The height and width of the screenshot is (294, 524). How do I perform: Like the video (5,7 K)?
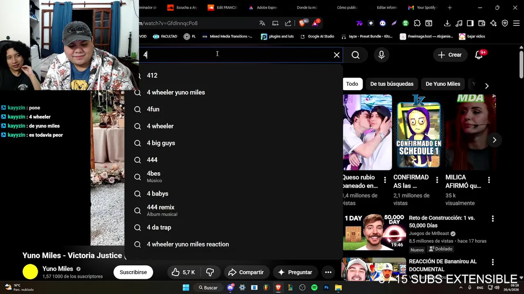183,272
